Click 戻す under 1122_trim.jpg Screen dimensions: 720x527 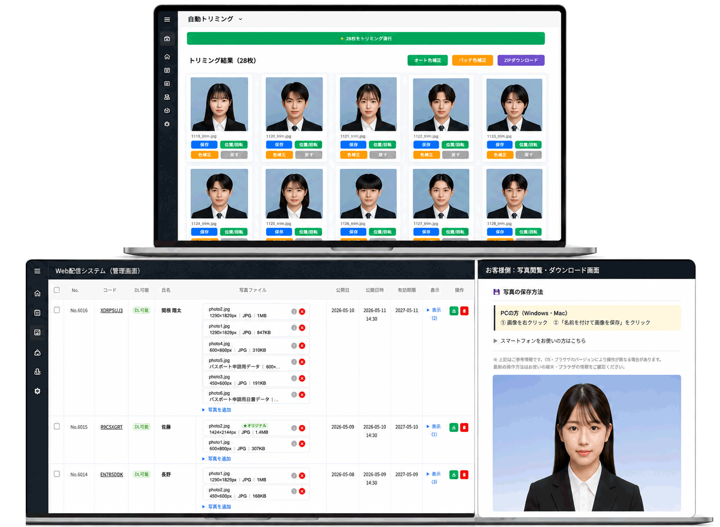coord(456,155)
